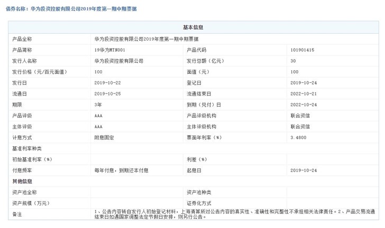The height and width of the screenshot is (228, 385).
Task: Click the 发行日 label
Action: tap(20, 83)
